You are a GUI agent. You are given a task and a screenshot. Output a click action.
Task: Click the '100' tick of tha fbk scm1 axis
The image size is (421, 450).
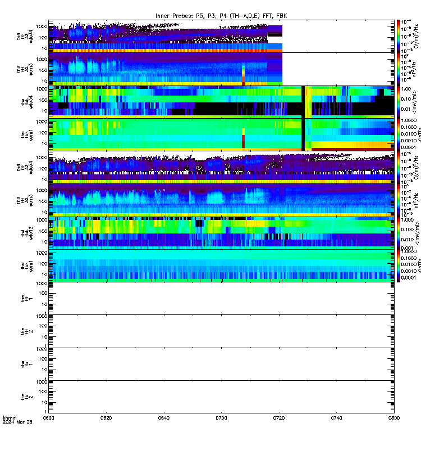coord(43,133)
